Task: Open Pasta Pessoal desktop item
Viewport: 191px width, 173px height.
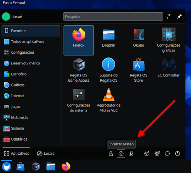Action: click(x=14, y=3)
